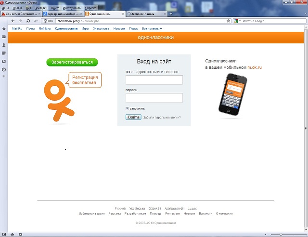The image size is (308, 237).
Task: Open the History clock panel in sidebar
Action: tap(4, 69)
